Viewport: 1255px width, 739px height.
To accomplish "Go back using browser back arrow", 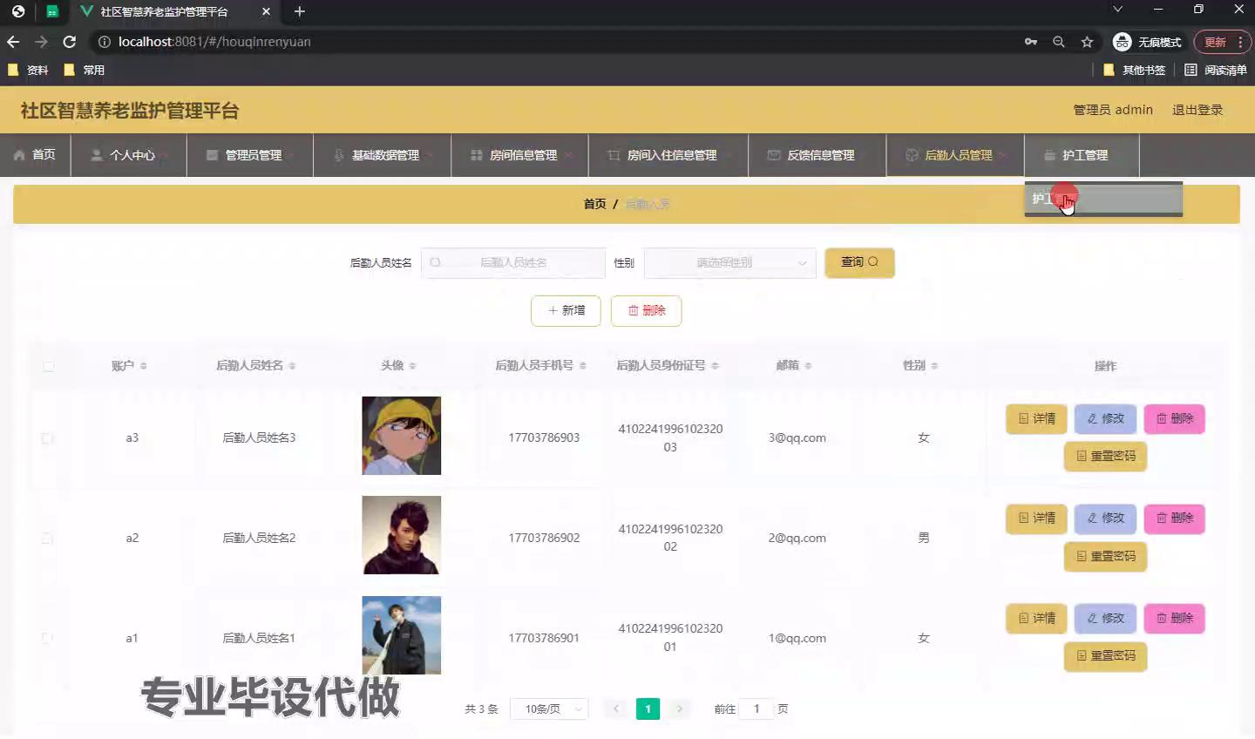I will 13,42.
